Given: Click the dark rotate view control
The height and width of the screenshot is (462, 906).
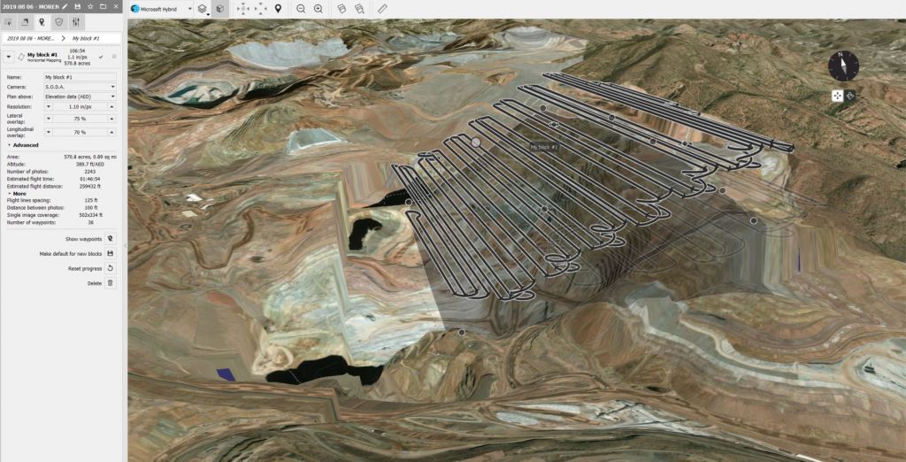Looking at the screenshot, I should (850, 96).
